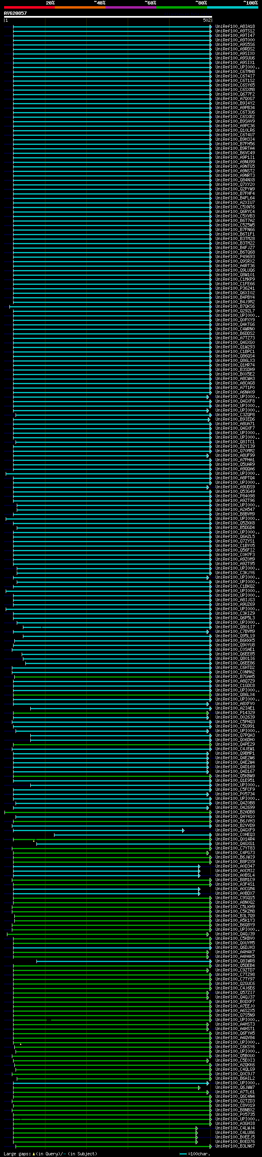Click the query length value 502
Viewport: 262px width, 1157px height.
coord(207,20)
